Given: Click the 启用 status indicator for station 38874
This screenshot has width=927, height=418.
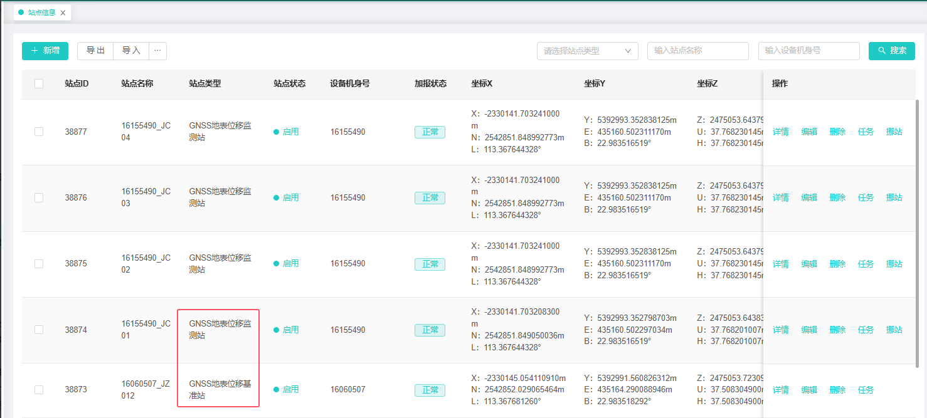Looking at the screenshot, I should [x=287, y=330].
